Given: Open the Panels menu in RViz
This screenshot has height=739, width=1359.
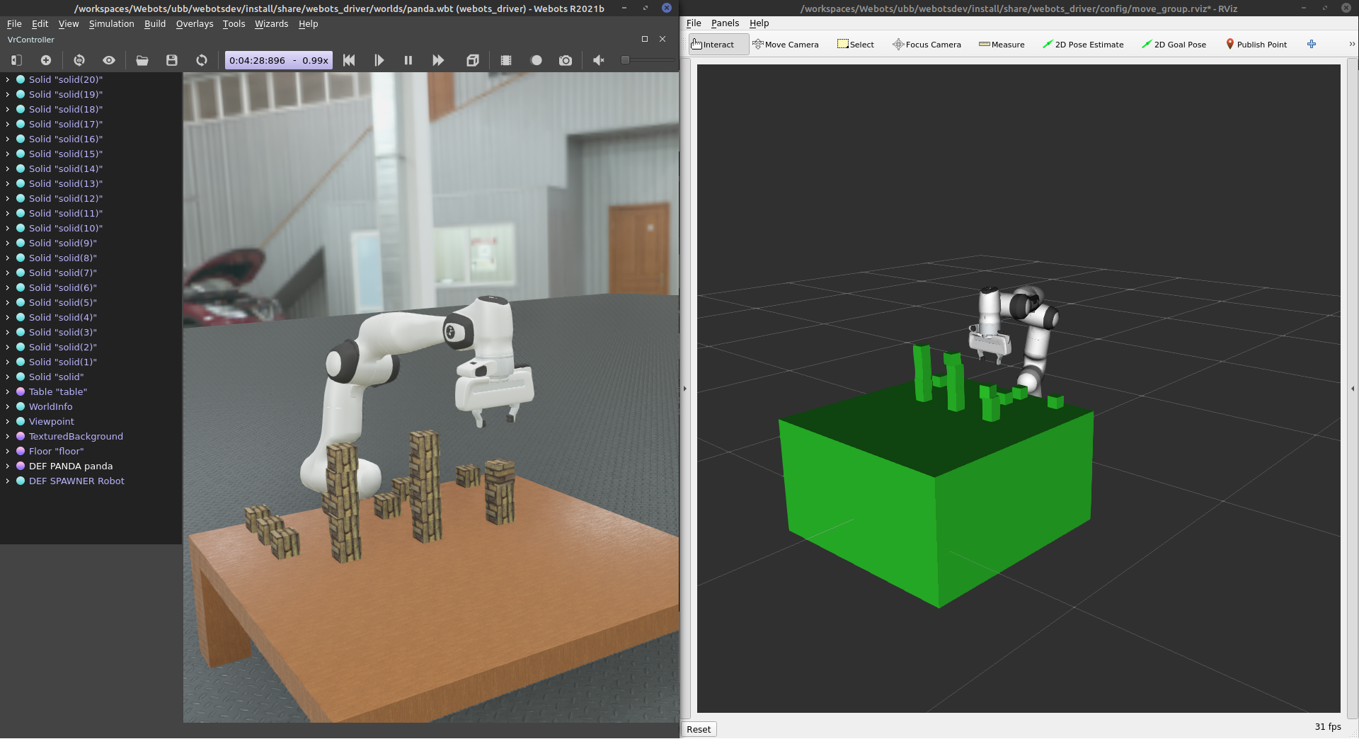Looking at the screenshot, I should pyautogui.click(x=725, y=23).
